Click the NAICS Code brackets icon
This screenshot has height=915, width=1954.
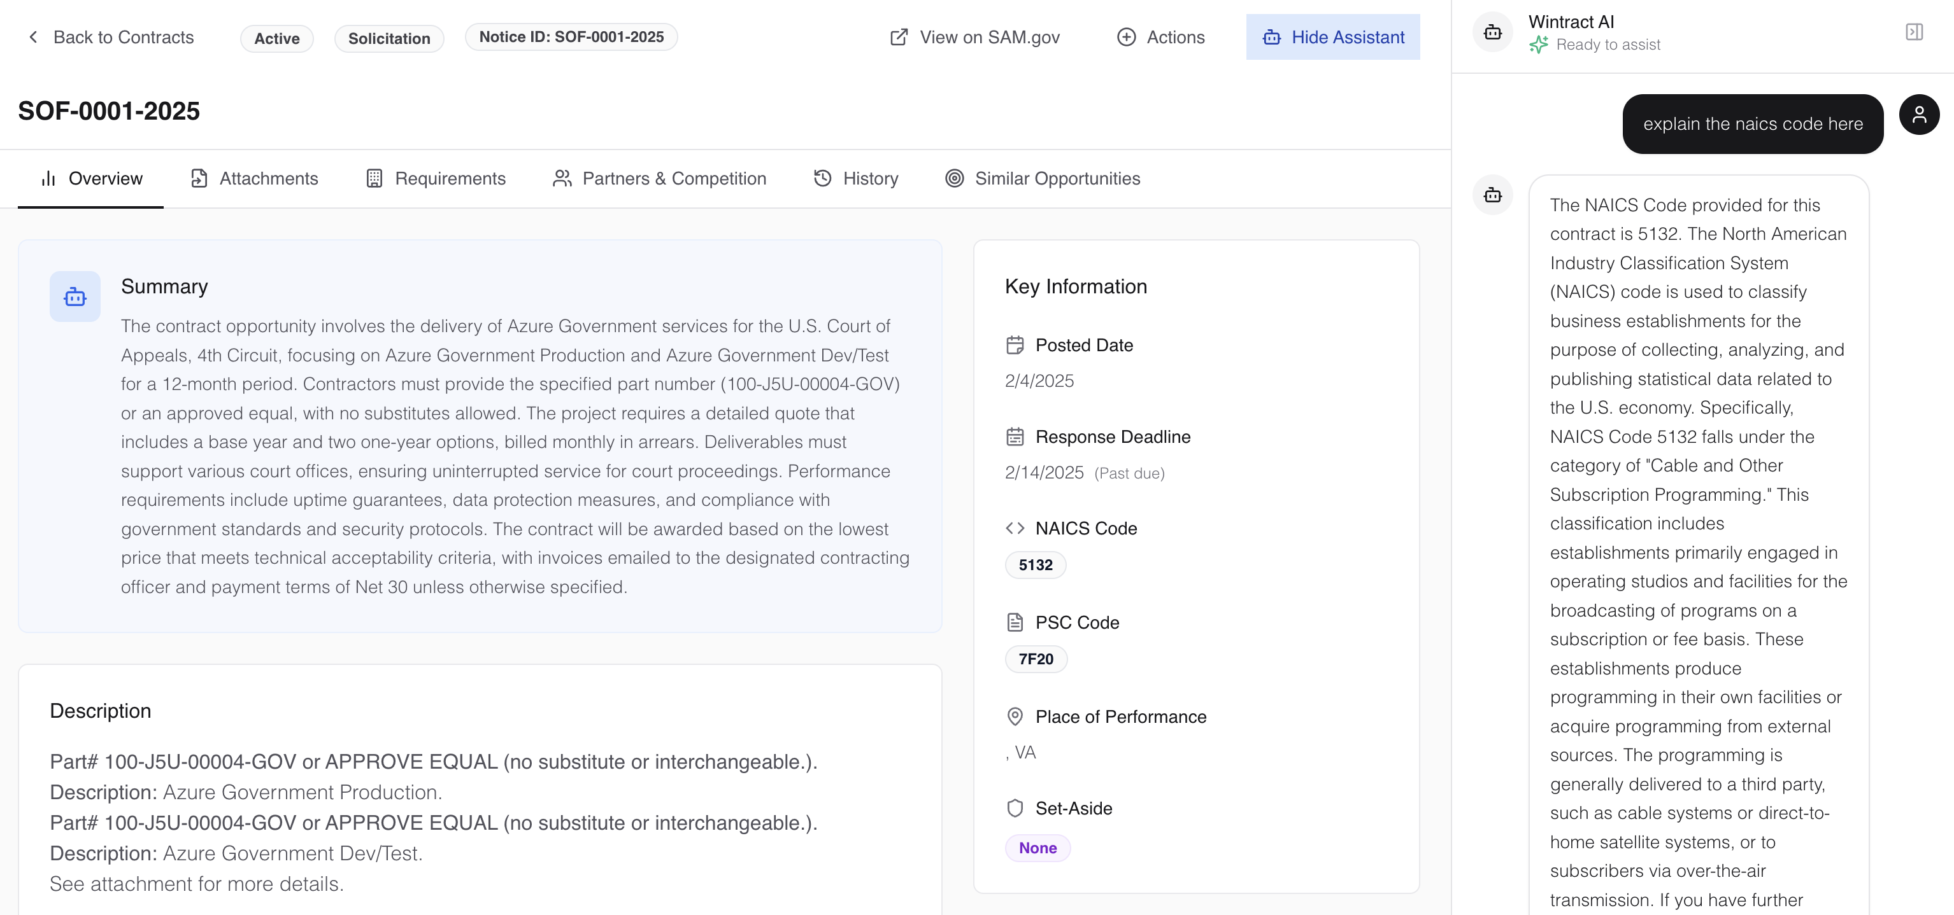pos(1014,528)
